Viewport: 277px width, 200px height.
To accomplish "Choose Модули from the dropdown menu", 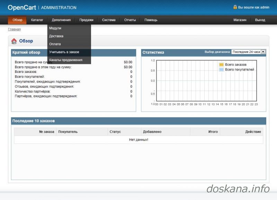I will tap(55, 28).
